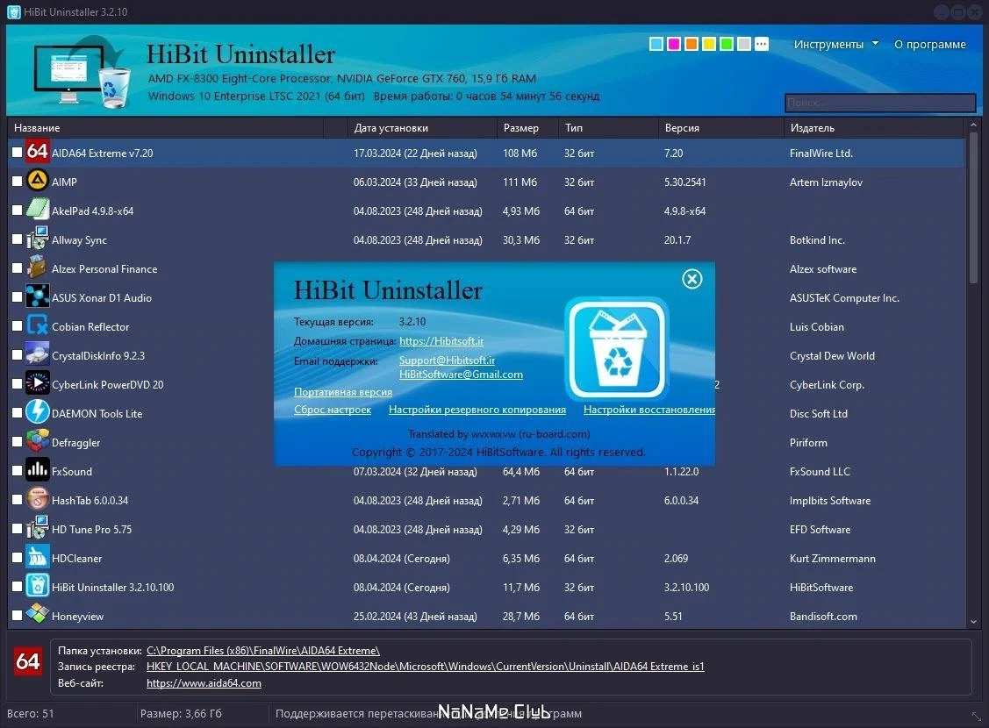The image size is (989, 728).
Task: Mark the FxSound checkbox
Action: [17, 472]
